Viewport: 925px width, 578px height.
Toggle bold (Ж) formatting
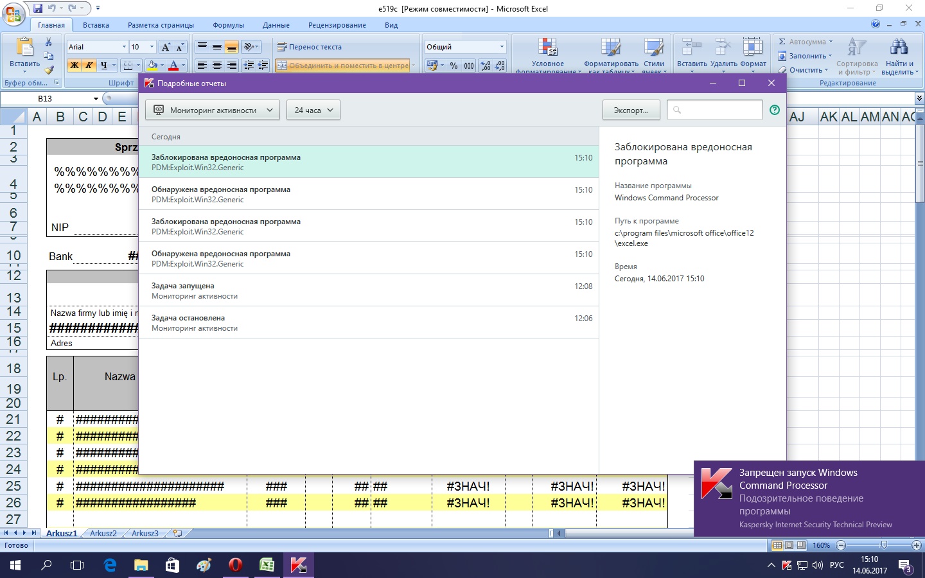pos(75,66)
